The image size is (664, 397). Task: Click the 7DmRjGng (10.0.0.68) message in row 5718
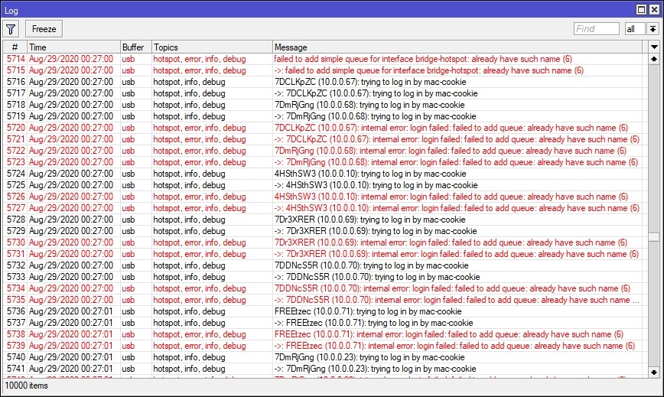pyautogui.click(x=369, y=105)
